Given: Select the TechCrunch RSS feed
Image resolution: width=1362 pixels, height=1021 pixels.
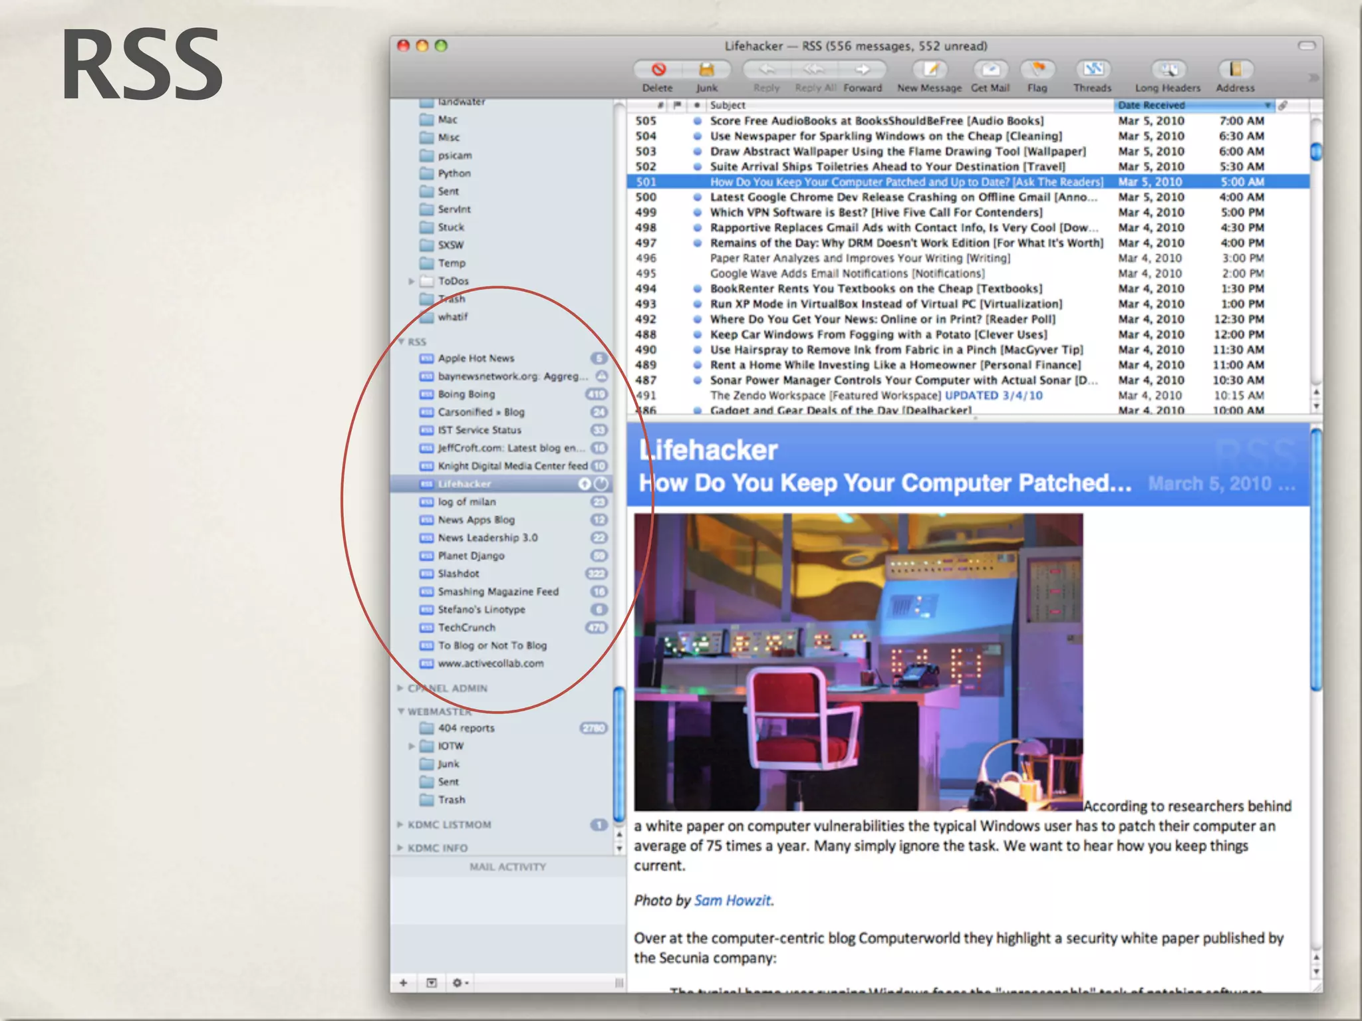Looking at the screenshot, I should point(467,627).
